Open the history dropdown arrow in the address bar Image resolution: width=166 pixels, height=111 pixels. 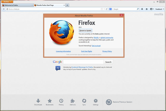(104, 9)
